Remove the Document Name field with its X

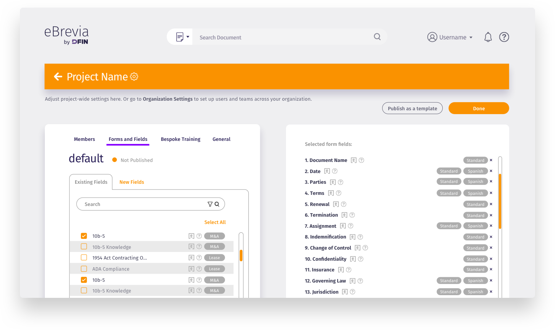491,160
